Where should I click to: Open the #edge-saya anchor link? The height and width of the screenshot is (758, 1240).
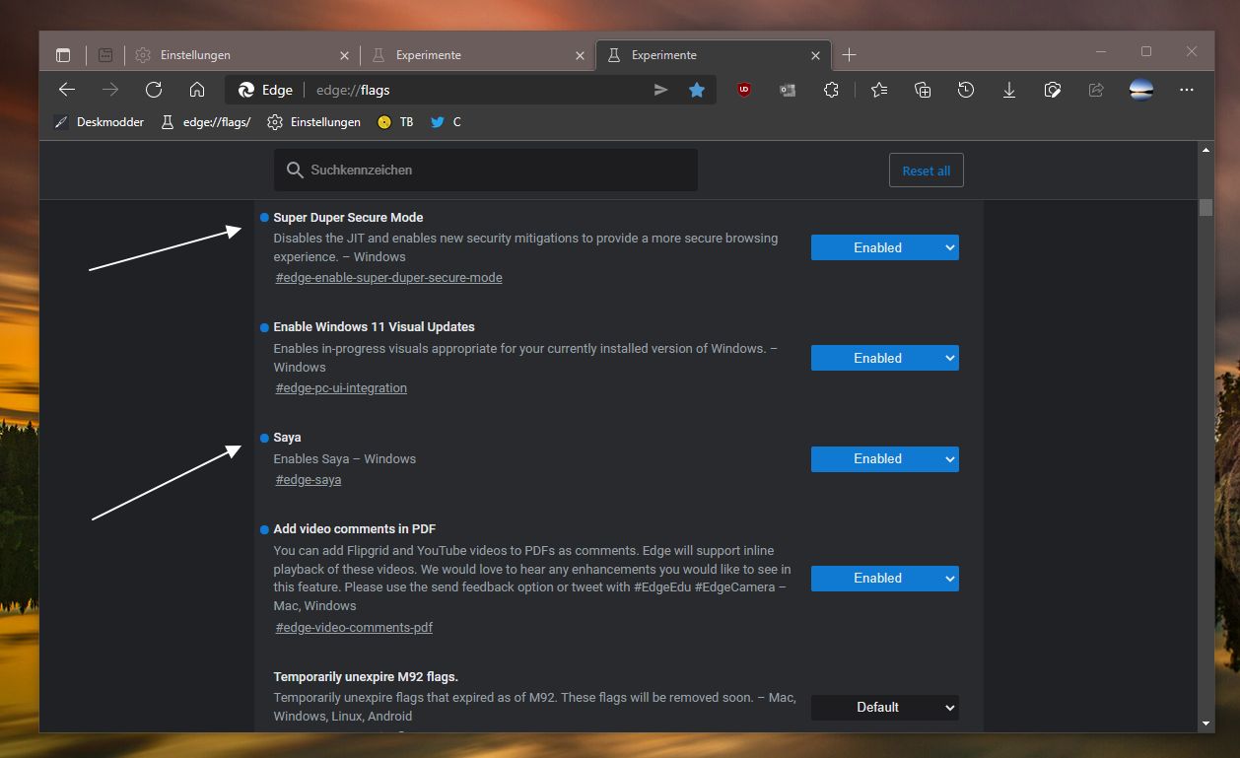pos(308,480)
